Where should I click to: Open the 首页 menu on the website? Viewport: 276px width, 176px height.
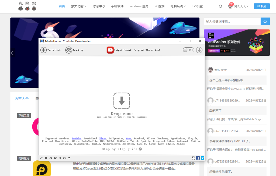click(x=62, y=6)
